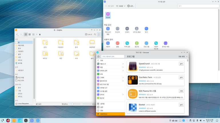Launch Firefox from the taskbar
The height and width of the screenshot is (123, 220).
click(x=8, y=120)
